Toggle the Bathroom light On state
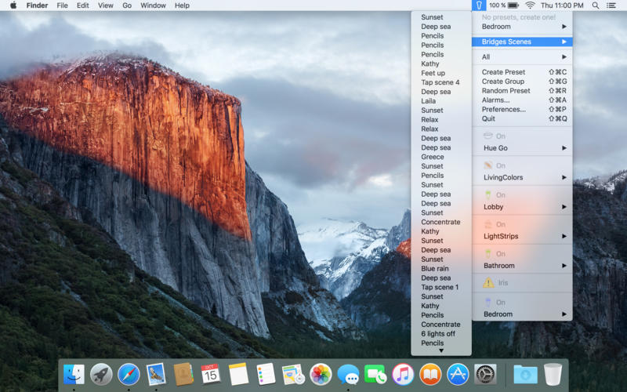 click(500, 254)
